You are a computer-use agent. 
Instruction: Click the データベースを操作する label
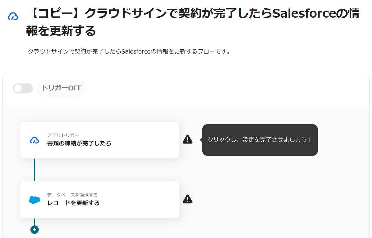(72, 195)
